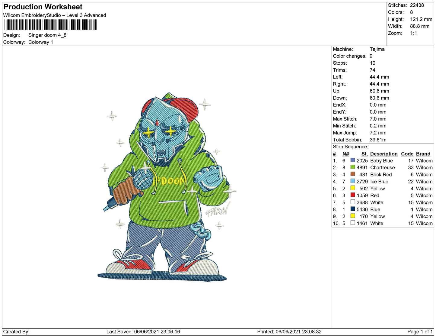This screenshot has width=436, height=336.
Task: Select the design name "Singer doom 4_8"
Action: (47, 35)
